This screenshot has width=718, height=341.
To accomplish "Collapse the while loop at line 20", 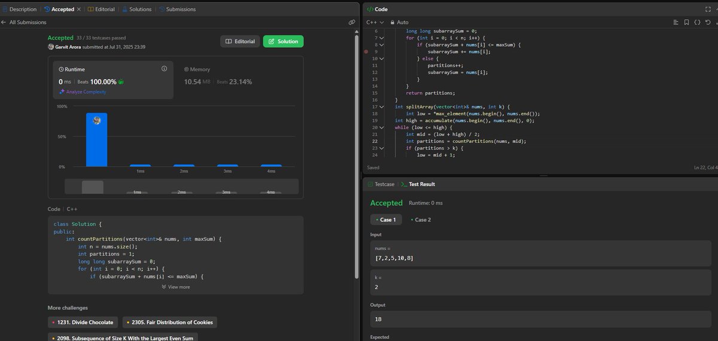I will [x=382, y=127].
